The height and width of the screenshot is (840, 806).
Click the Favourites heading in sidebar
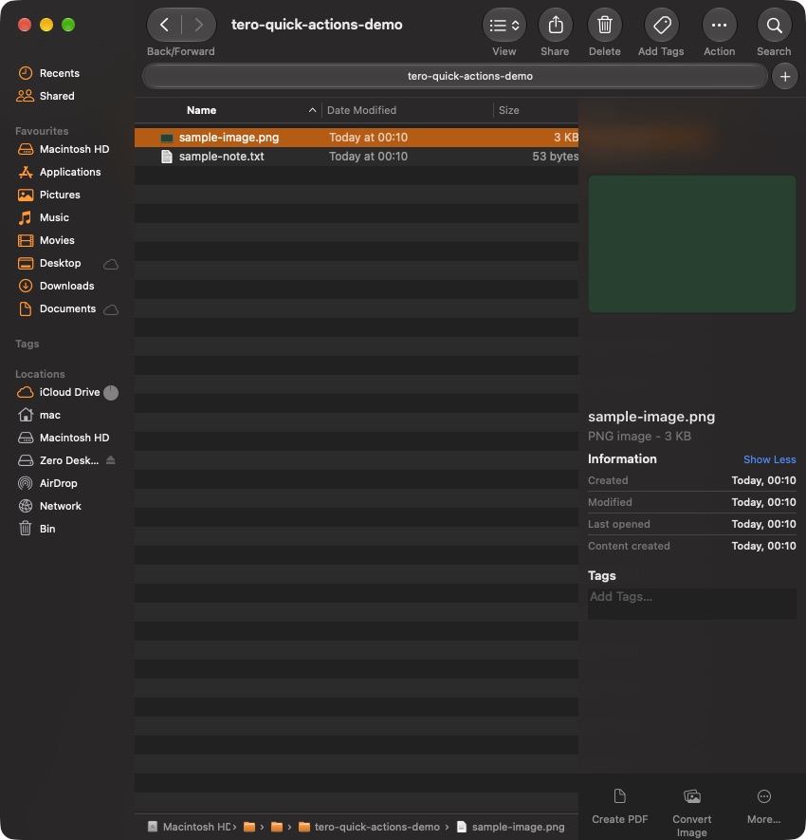[42, 131]
